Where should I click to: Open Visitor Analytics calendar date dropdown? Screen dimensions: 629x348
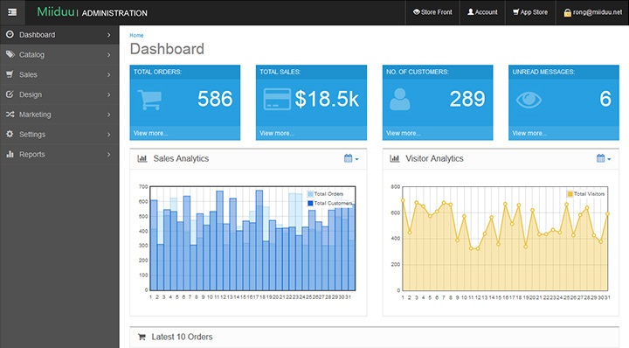604,158
